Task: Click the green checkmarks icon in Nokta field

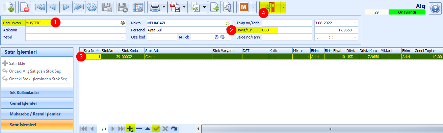Action: click(228, 23)
